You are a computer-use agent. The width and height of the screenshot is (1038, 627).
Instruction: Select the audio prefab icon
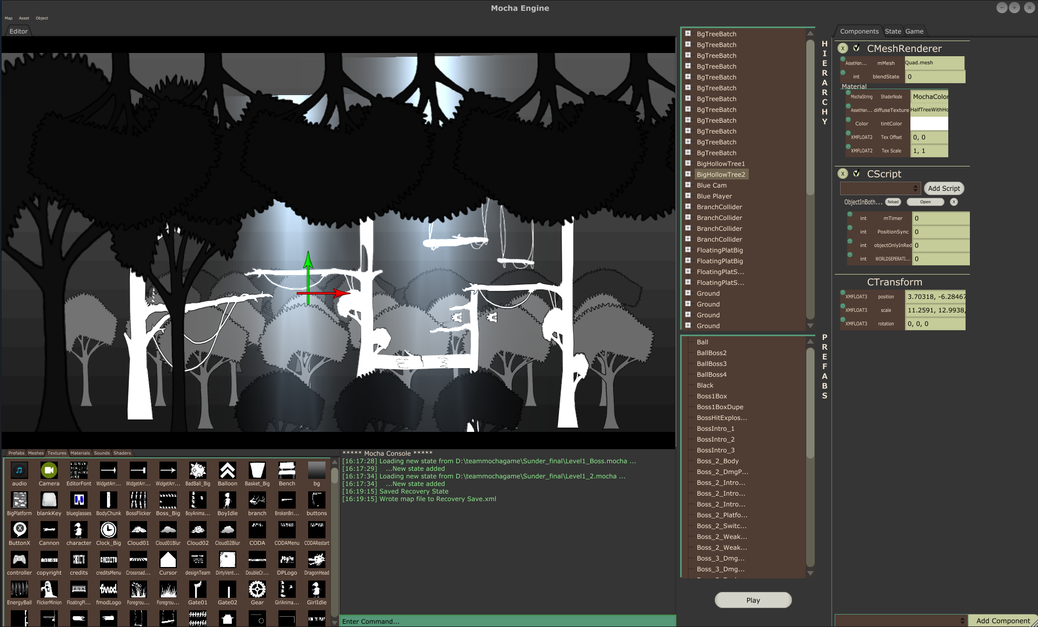pos(19,470)
